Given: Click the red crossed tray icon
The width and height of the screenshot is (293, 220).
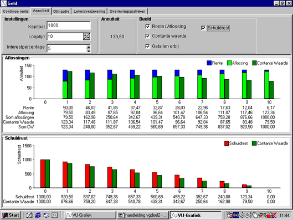Looking at the screenshot, I should click(x=274, y=216).
